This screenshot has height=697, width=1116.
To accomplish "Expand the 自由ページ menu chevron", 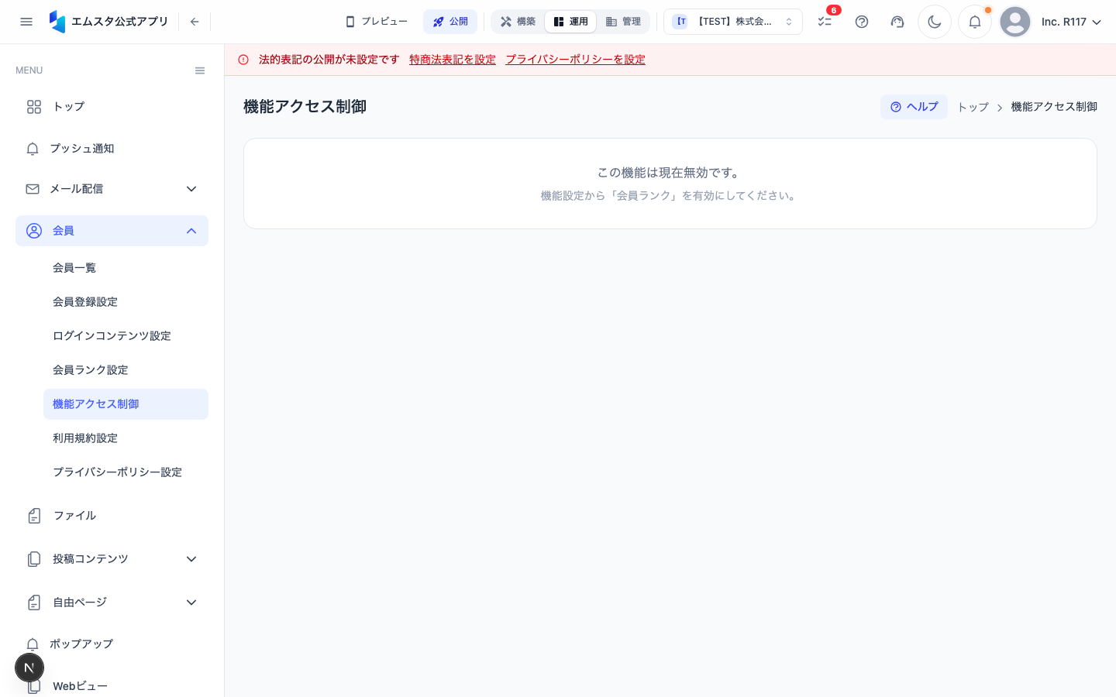I will coord(191,603).
